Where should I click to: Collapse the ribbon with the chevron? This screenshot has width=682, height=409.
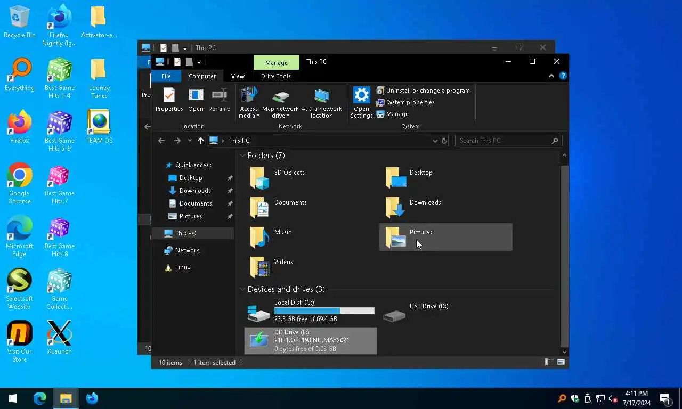(x=551, y=76)
